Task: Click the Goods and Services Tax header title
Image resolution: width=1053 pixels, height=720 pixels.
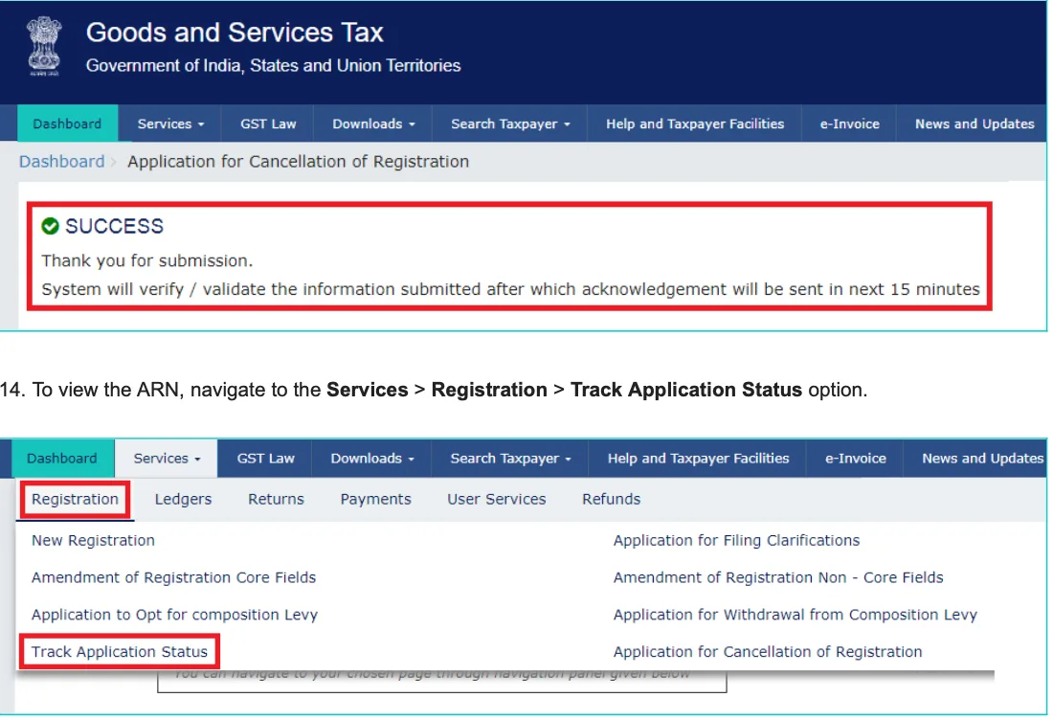Action: [235, 33]
